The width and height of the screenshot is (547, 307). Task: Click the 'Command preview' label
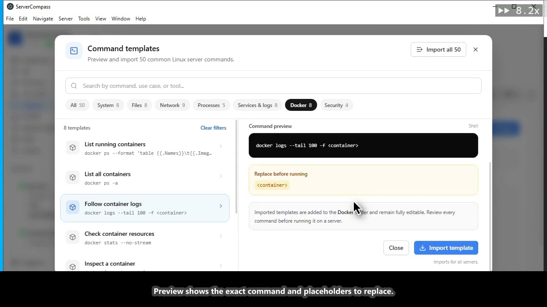pyautogui.click(x=270, y=126)
